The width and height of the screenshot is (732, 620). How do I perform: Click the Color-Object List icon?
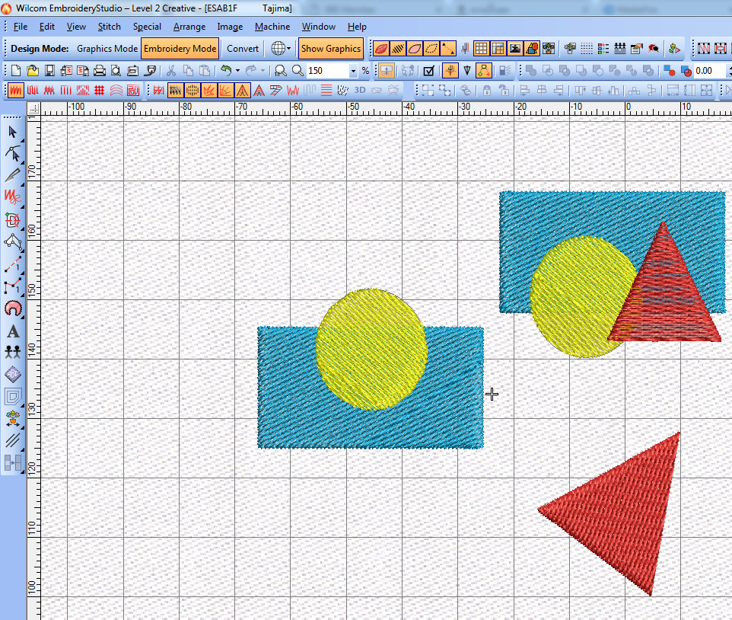(603, 49)
